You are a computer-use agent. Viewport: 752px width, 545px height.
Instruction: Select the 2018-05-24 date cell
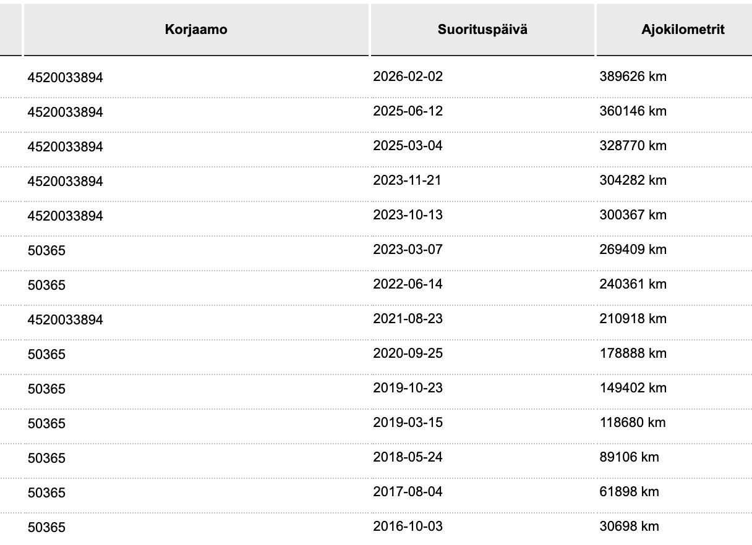pos(408,457)
